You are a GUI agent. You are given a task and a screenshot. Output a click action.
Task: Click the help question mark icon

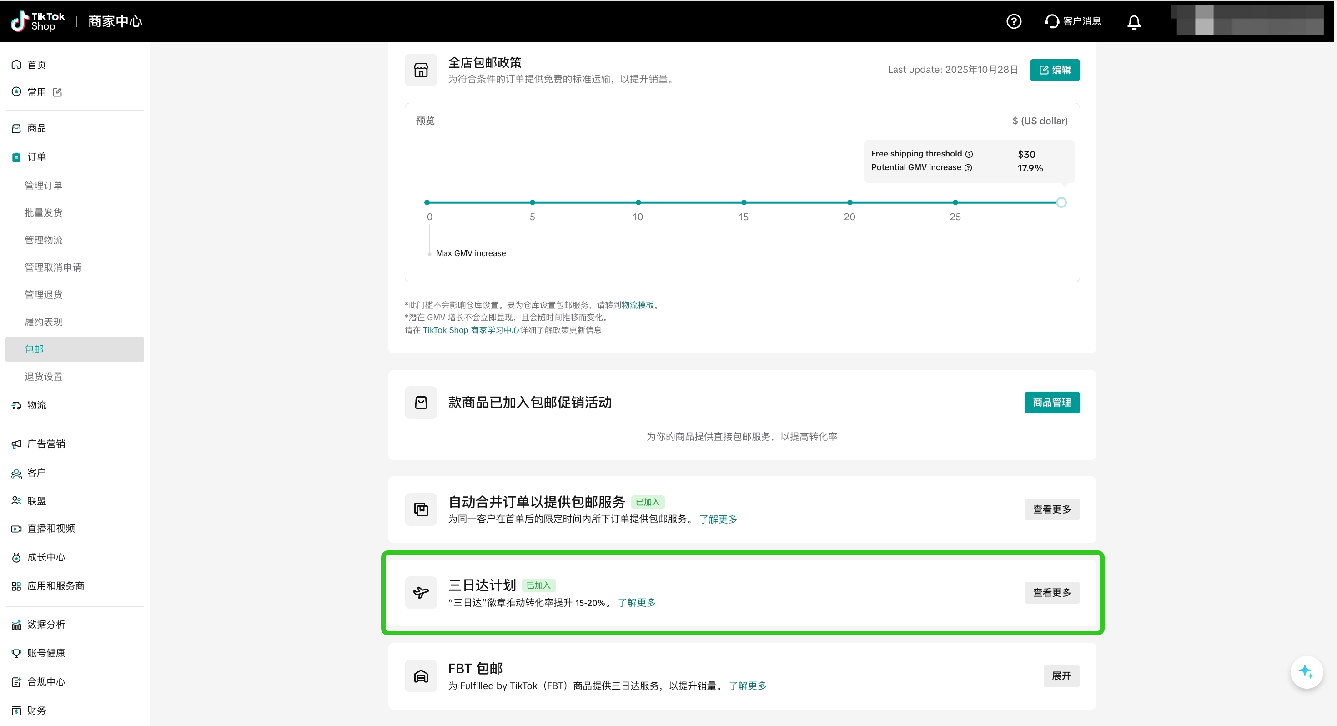point(1013,21)
